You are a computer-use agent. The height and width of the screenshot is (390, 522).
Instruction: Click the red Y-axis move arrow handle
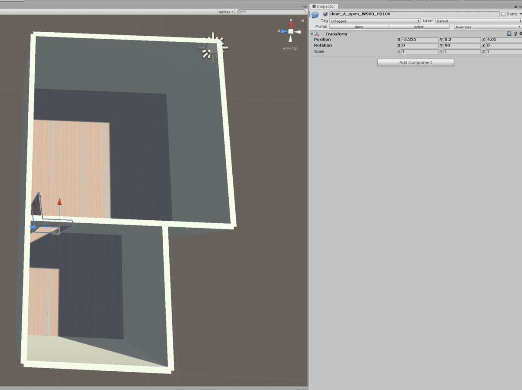pyautogui.click(x=60, y=202)
